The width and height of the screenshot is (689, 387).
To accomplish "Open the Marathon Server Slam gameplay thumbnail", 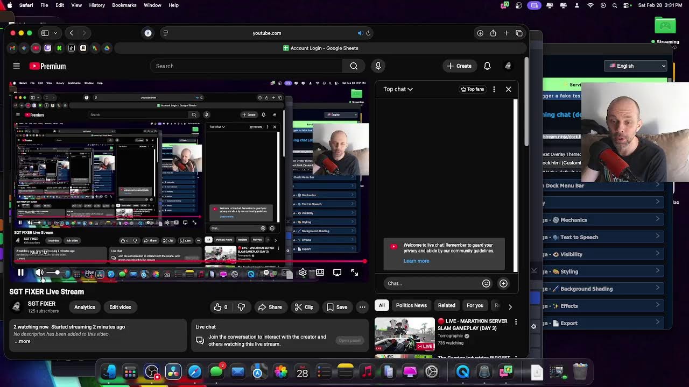I will (x=405, y=334).
